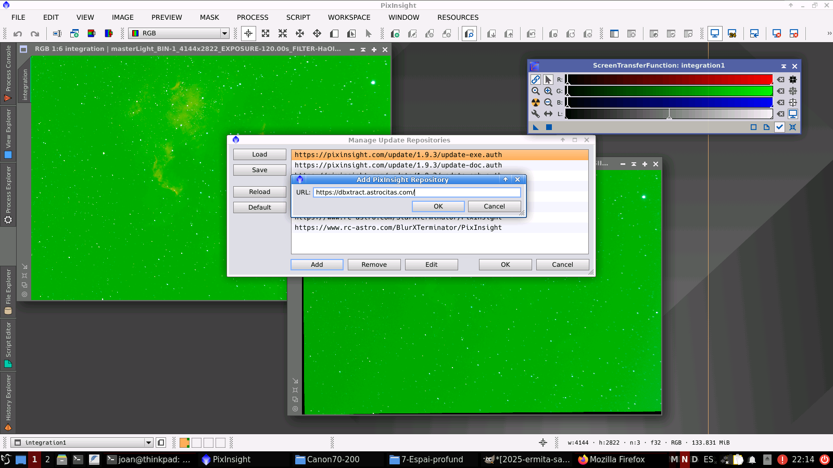The height and width of the screenshot is (468, 833).
Task: Open the PROCESS menu
Action: [x=253, y=17]
